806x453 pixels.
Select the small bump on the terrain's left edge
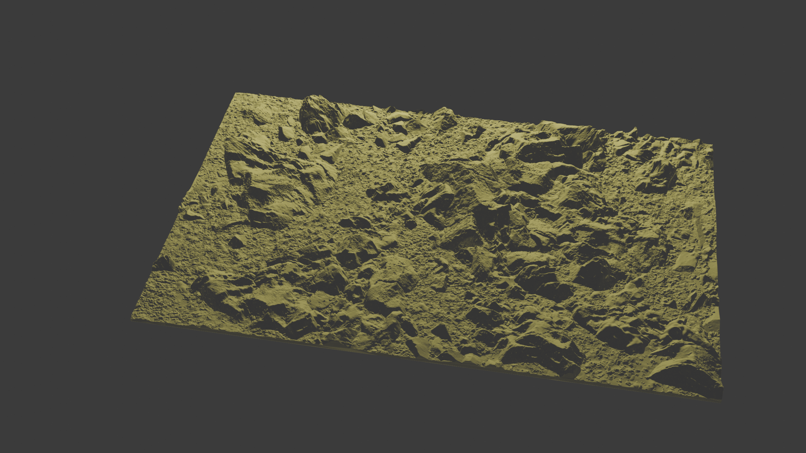pos(164,263)
